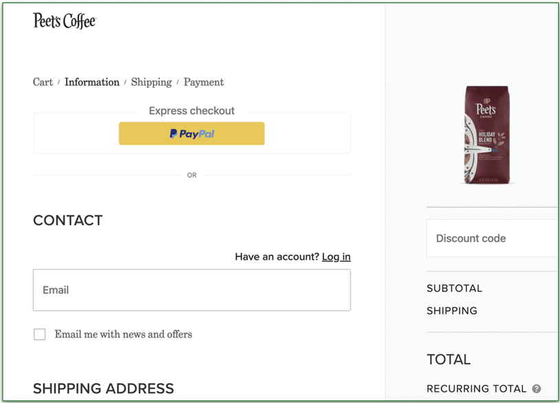Click the Peet's Coffee logo

click(x=64, y=21)
